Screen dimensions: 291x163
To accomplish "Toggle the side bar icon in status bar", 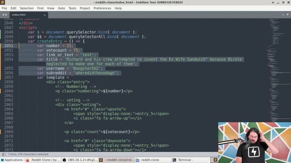I will pyautogui.click(x=4, y=154).
